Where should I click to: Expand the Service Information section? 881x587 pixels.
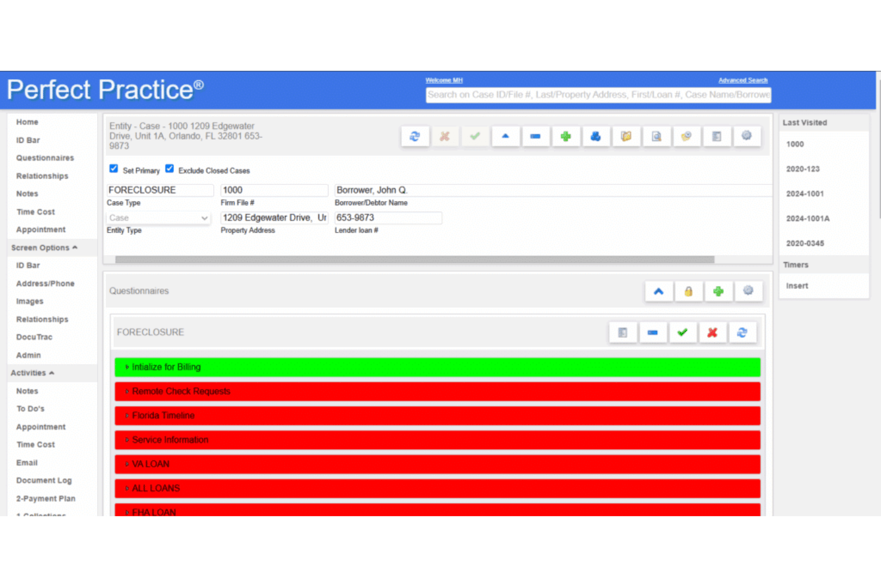[438, 440]
